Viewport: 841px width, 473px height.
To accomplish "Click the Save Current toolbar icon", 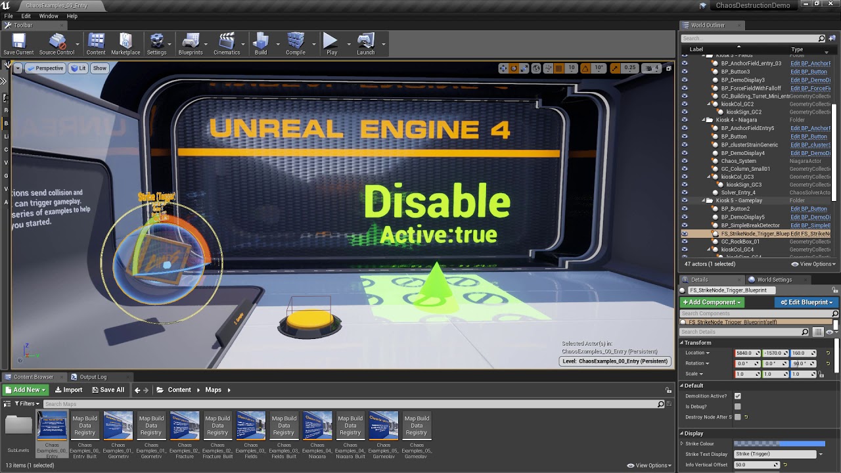I will point(18,44).
